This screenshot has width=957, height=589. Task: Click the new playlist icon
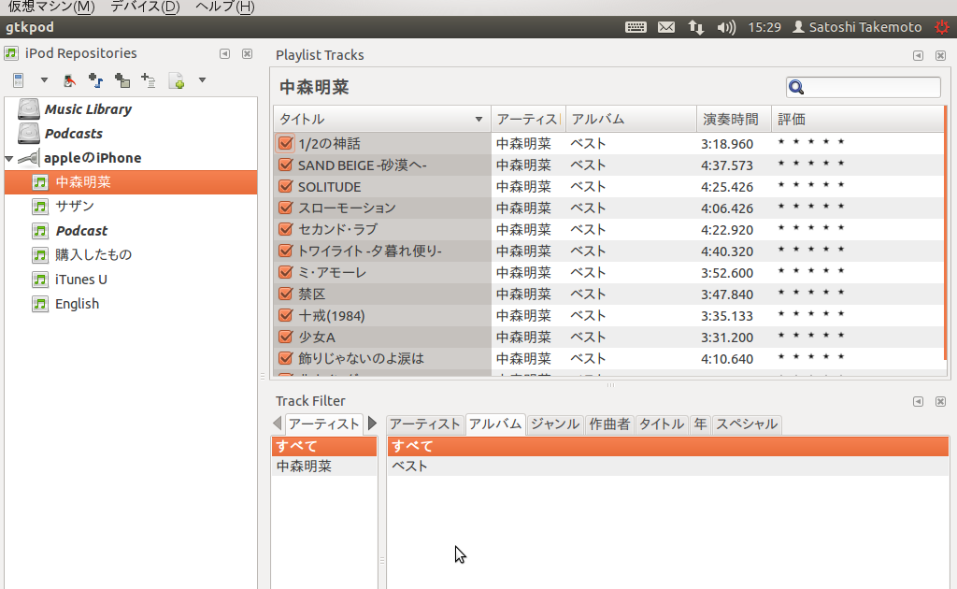click(177, 80)
